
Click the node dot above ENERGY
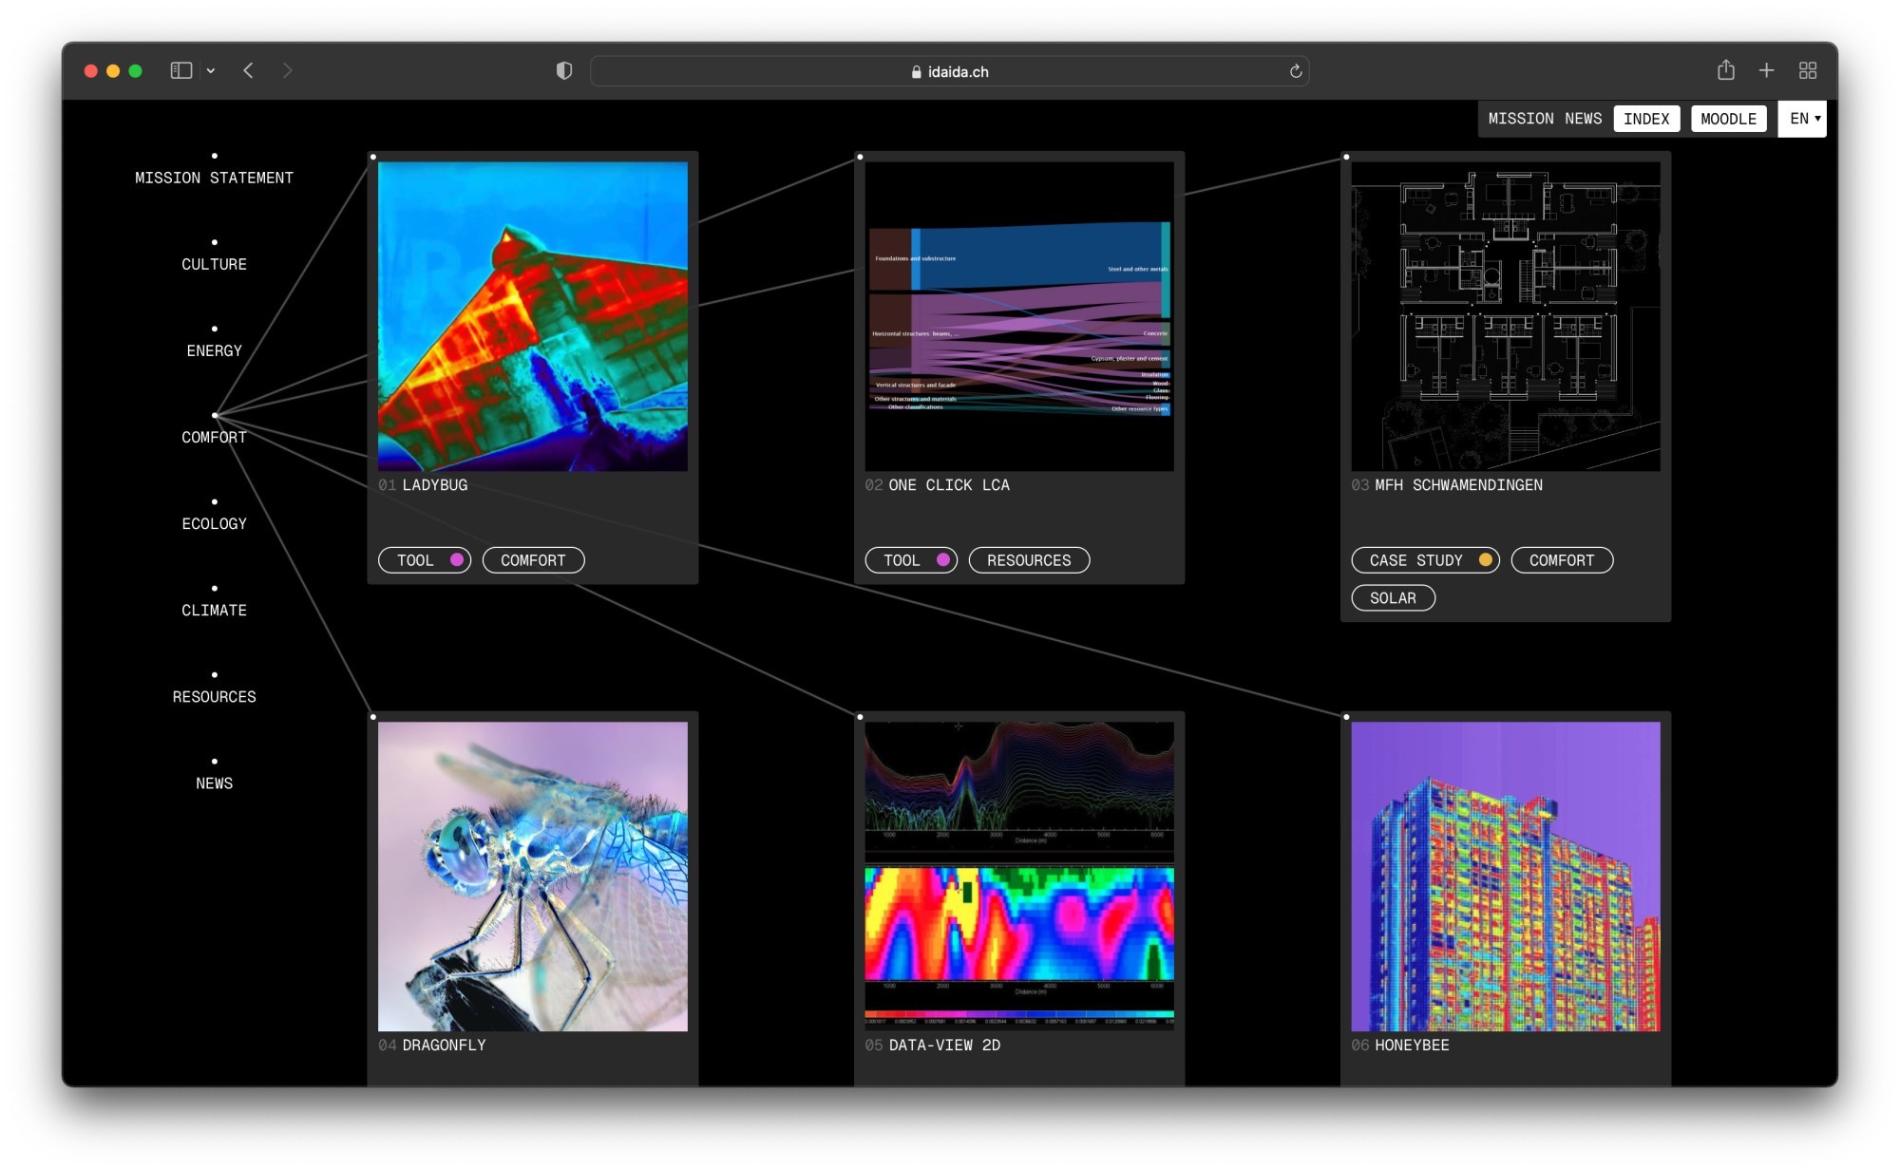pos(215,329)
